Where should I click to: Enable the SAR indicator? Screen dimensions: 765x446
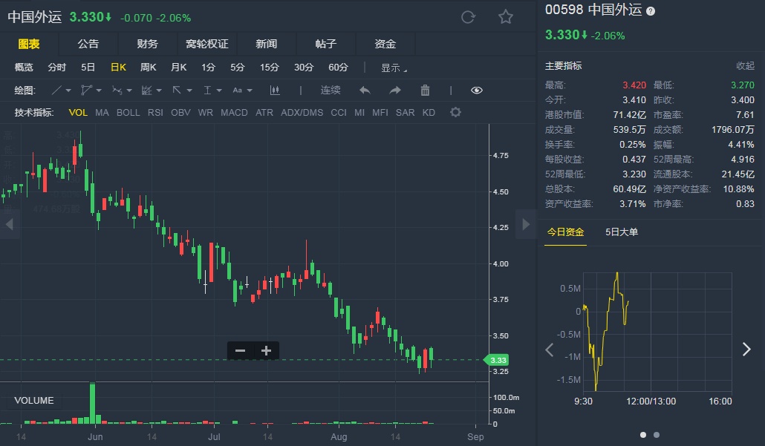pos(405,113)
